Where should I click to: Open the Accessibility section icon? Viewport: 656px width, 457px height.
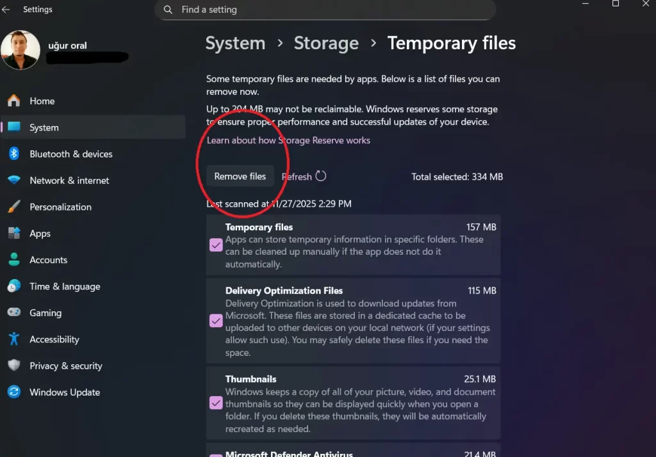click(14, 339)
